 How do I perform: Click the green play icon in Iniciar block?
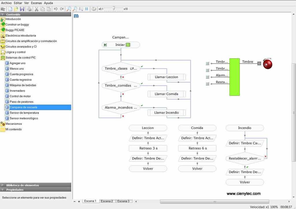pos(105,45)
